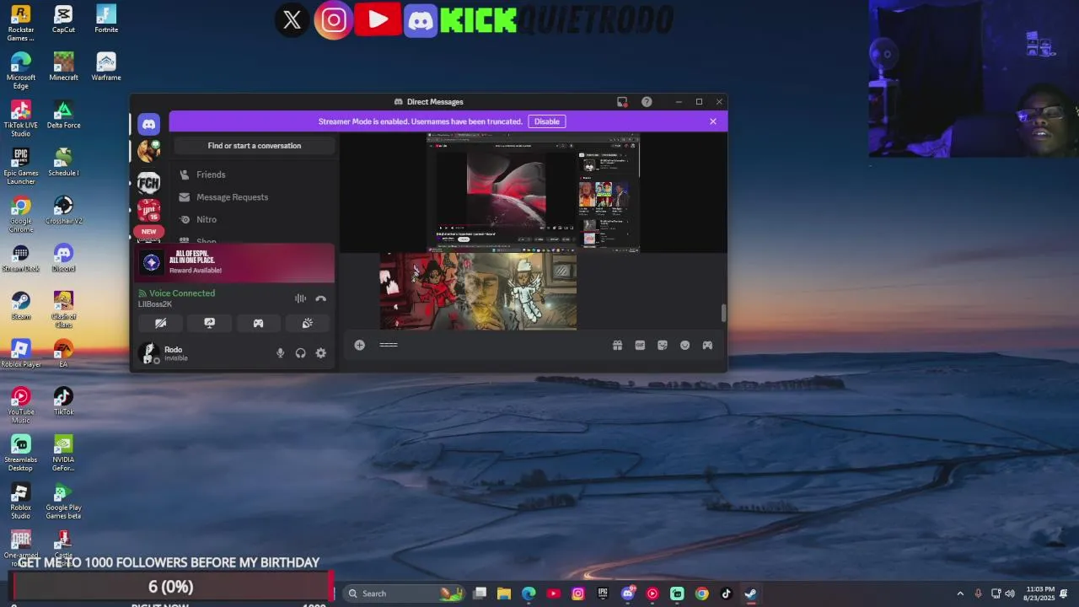Click the plus attachment button

[x=360, y=345]
